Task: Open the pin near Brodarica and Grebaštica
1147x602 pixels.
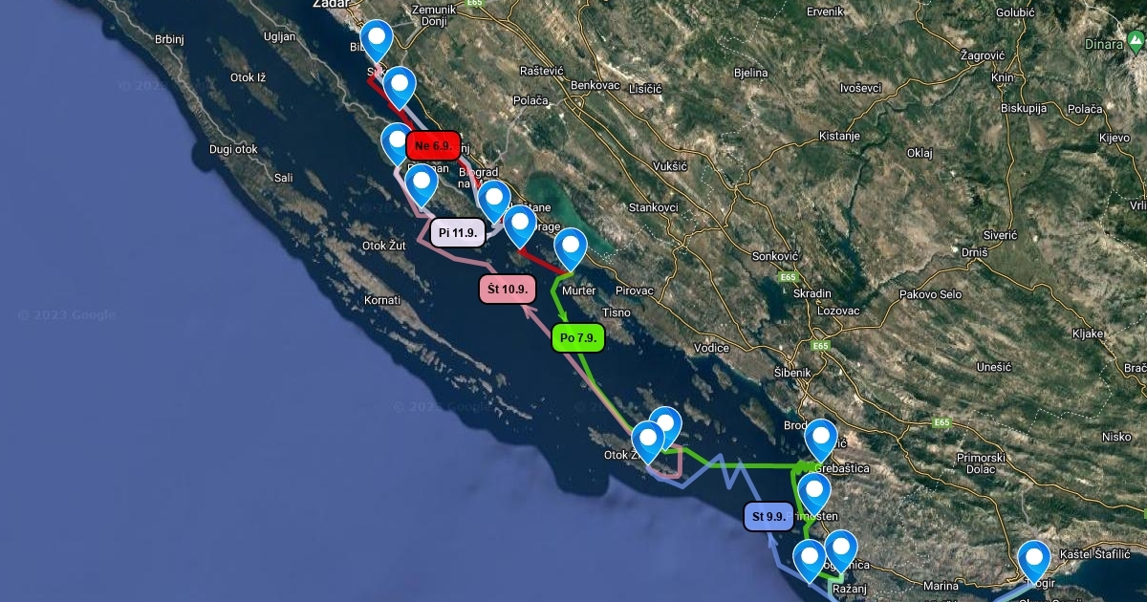Action: click(x=821, y=440)
